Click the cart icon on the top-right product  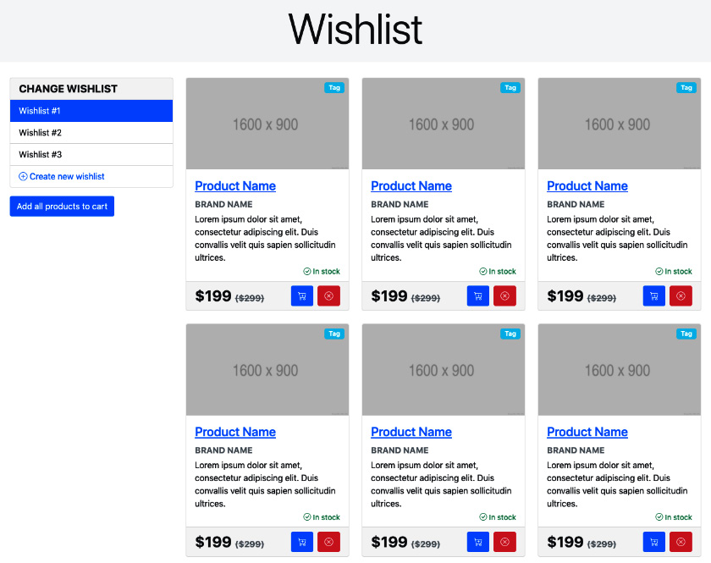[x=653, y=295]
